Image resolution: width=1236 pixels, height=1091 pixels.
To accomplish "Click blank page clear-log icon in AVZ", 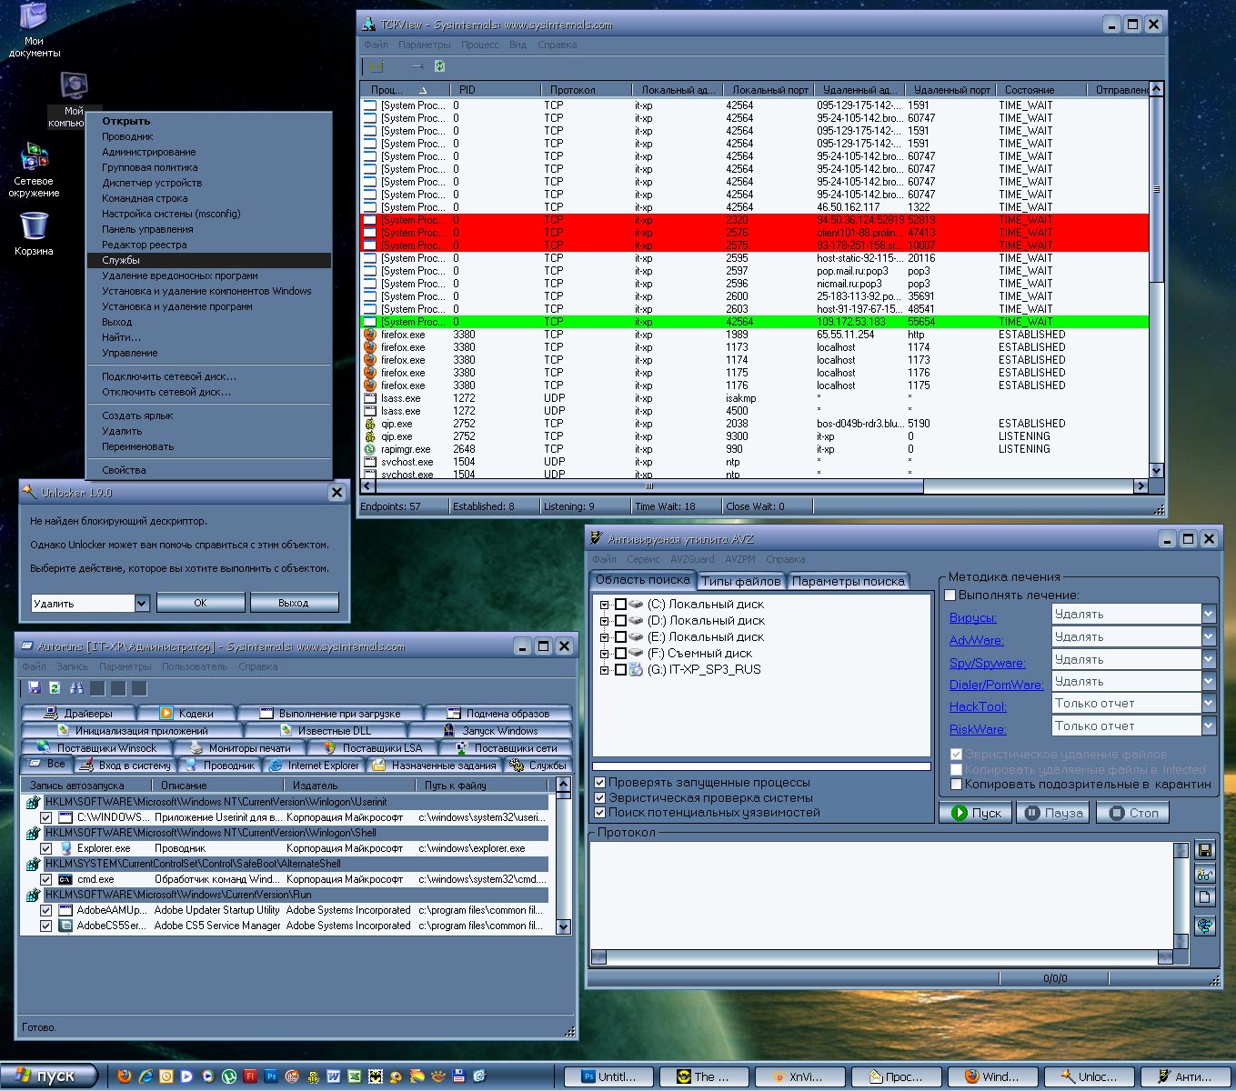I will 1205,898.
